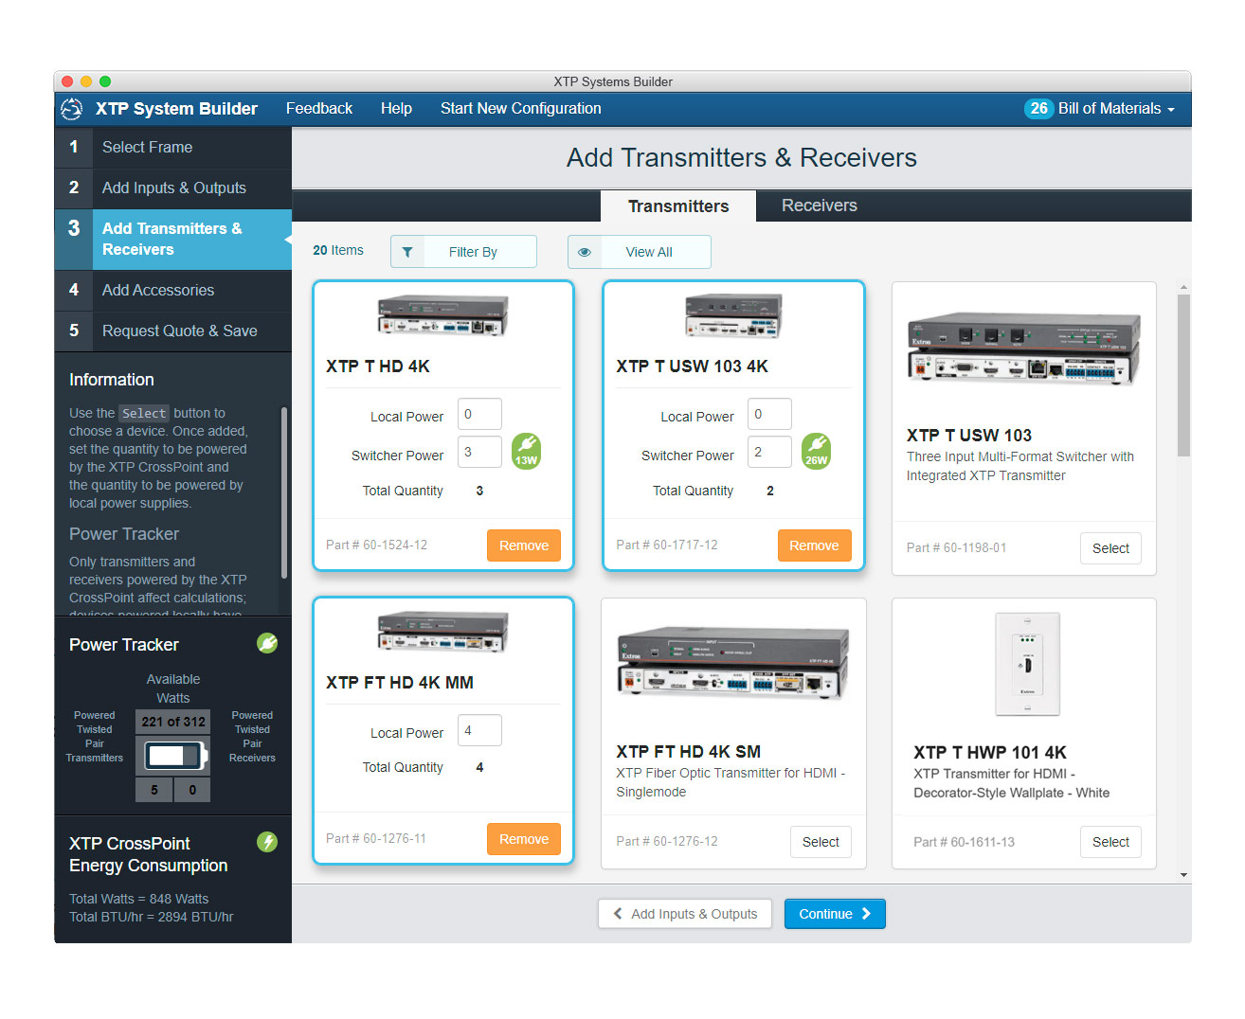
Task: Switch to the Transmitters tab
Action: (x=678, y=206)
